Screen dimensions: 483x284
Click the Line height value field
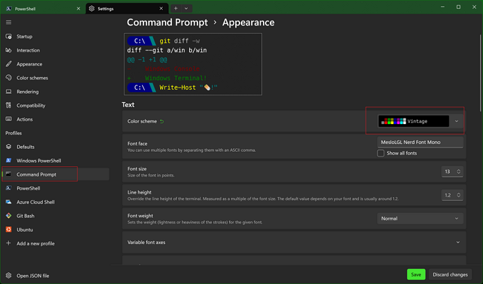pos(448,195)
